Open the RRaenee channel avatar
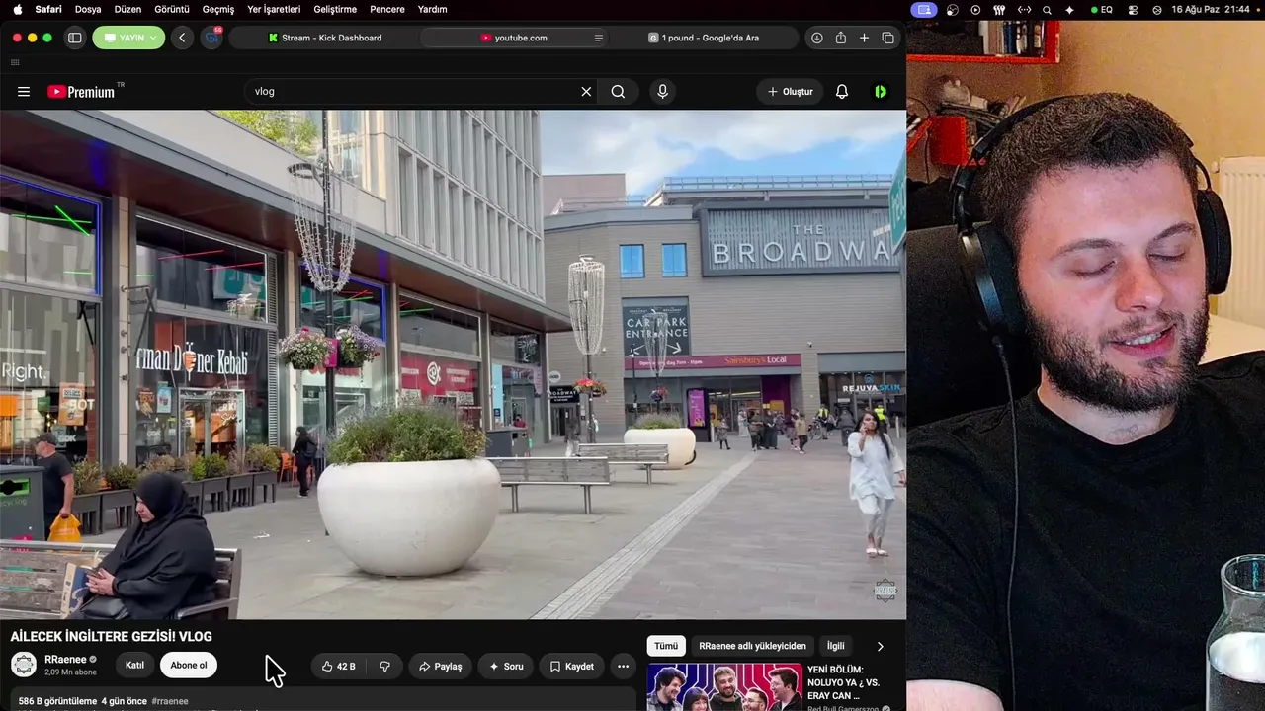 (24, 665)
